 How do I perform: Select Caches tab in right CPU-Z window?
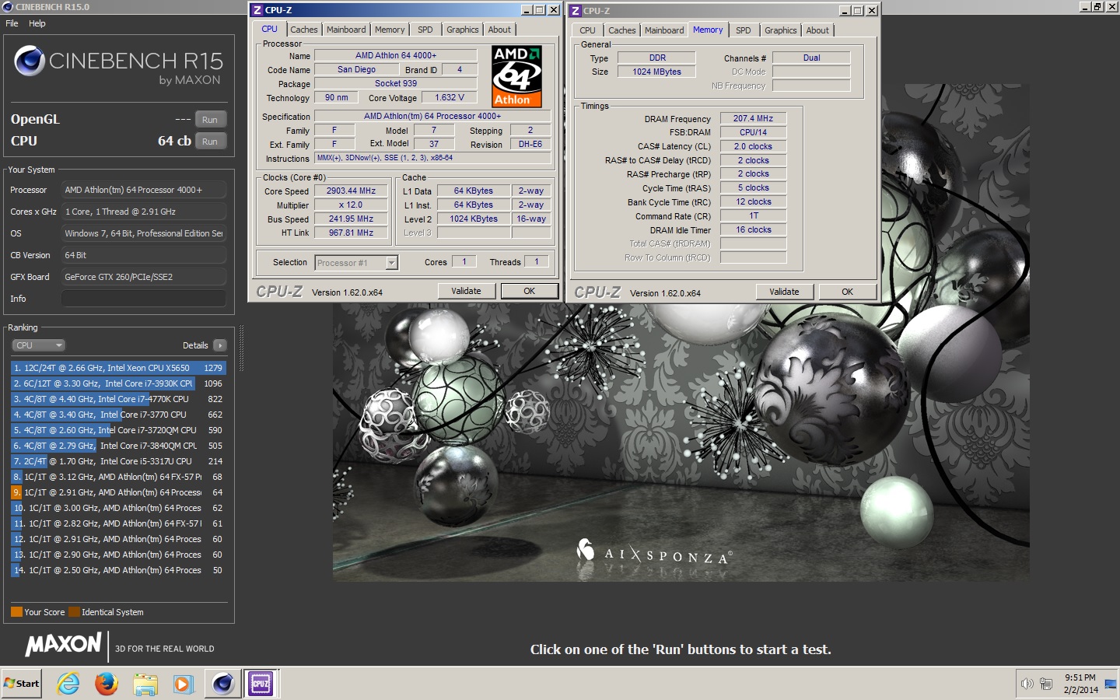click(622, 30)
